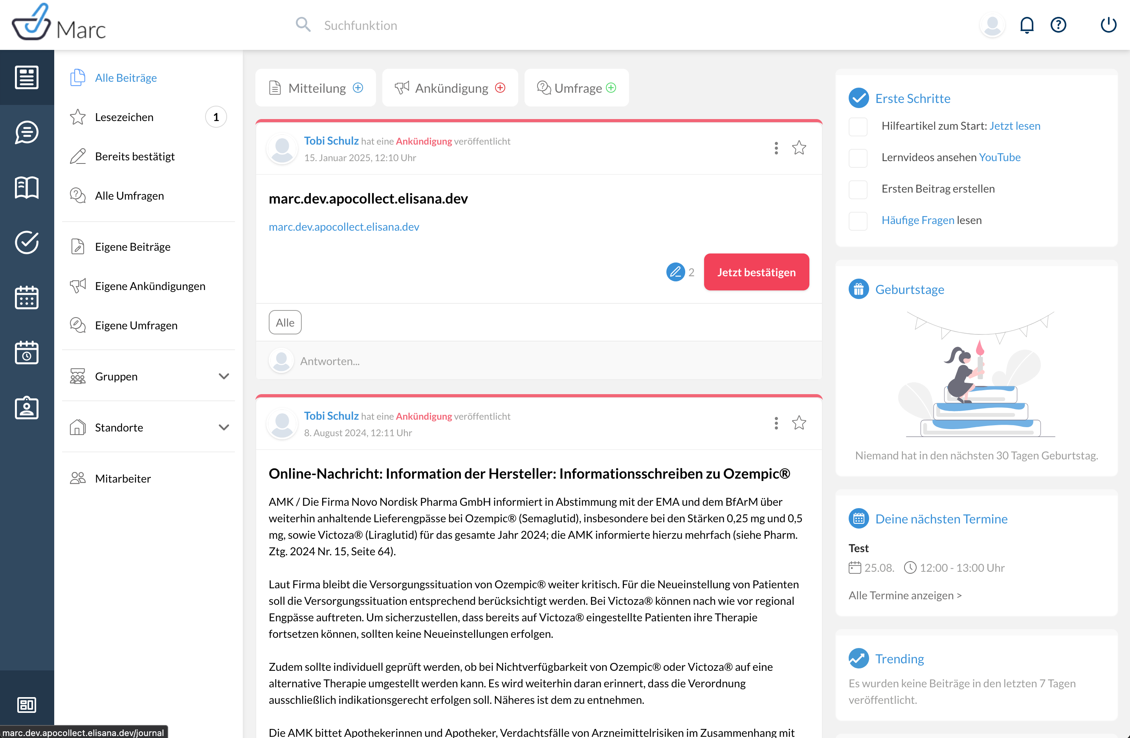
Task: Open the ID badge sidebar icon
Action: point(27,408)
